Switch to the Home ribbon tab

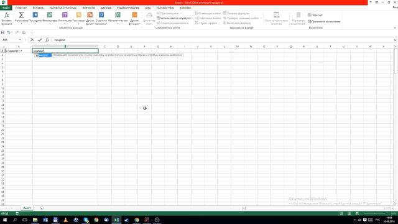[x=21, y=8]
